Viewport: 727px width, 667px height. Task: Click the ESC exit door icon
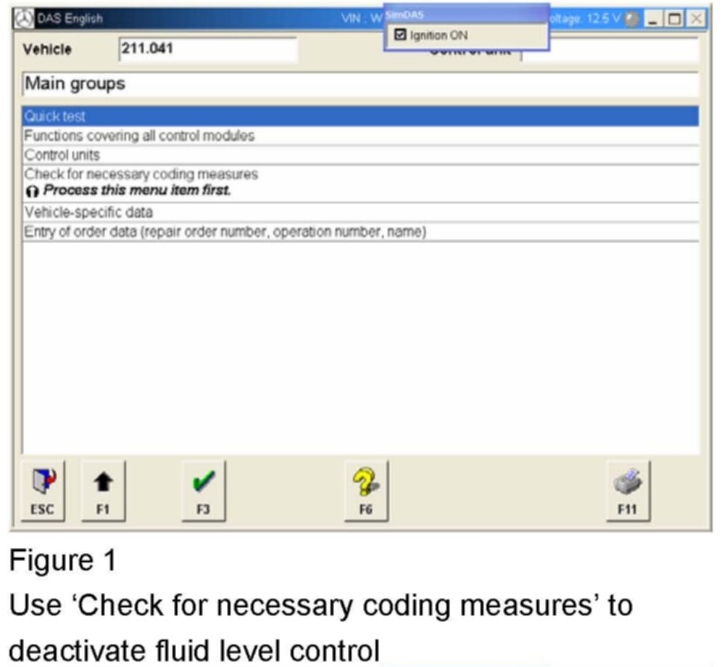coord(41,490)
